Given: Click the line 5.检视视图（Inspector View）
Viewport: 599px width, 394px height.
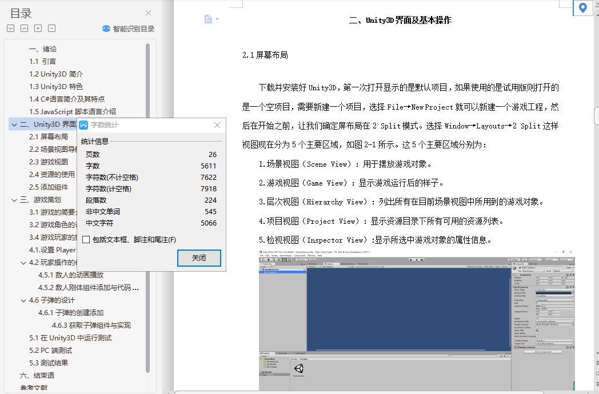Looking at the screenshot, I should [375, 240].
